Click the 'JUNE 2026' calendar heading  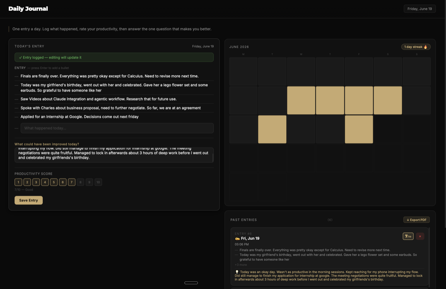pyautogui.click(x=239, y=47)
